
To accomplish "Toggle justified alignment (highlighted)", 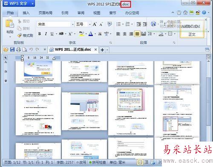I will click(137, 34).
